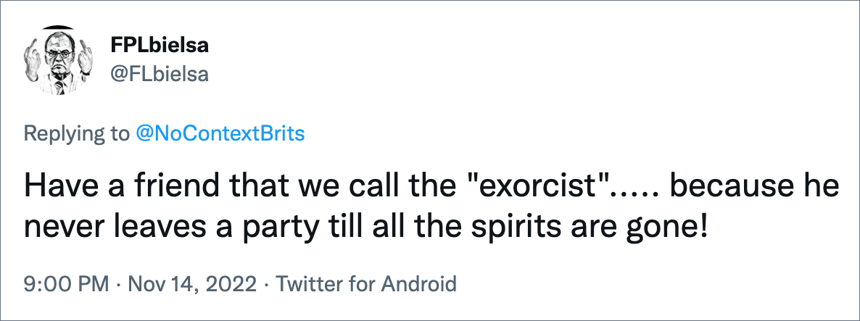Viewport: 860px width, 321px height.
Task: Click the "Replying to" label
Action: (74, 134)
